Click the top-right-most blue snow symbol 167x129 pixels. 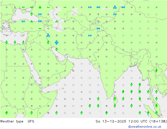click(123, 7)
